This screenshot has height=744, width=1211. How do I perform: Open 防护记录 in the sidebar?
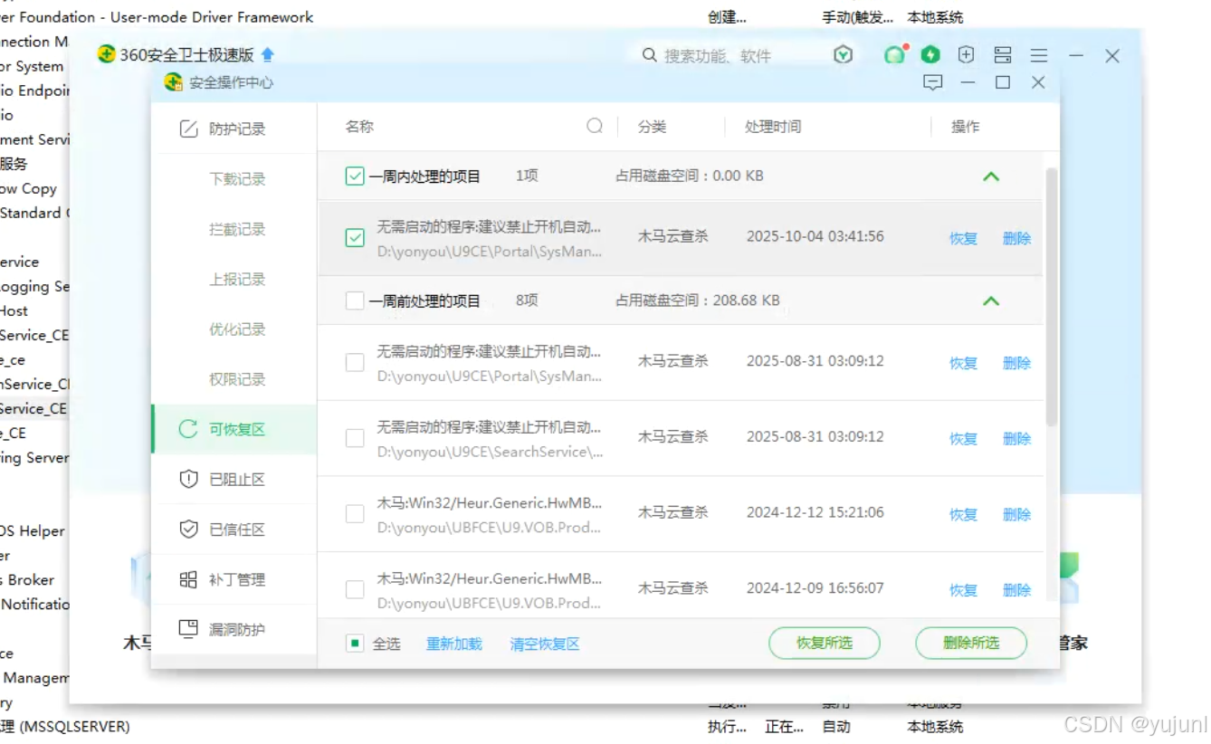click(x=234, y=129)
